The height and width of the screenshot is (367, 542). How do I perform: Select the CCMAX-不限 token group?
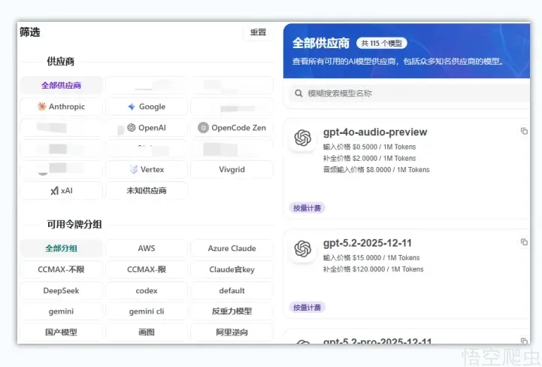coord(61,269)
